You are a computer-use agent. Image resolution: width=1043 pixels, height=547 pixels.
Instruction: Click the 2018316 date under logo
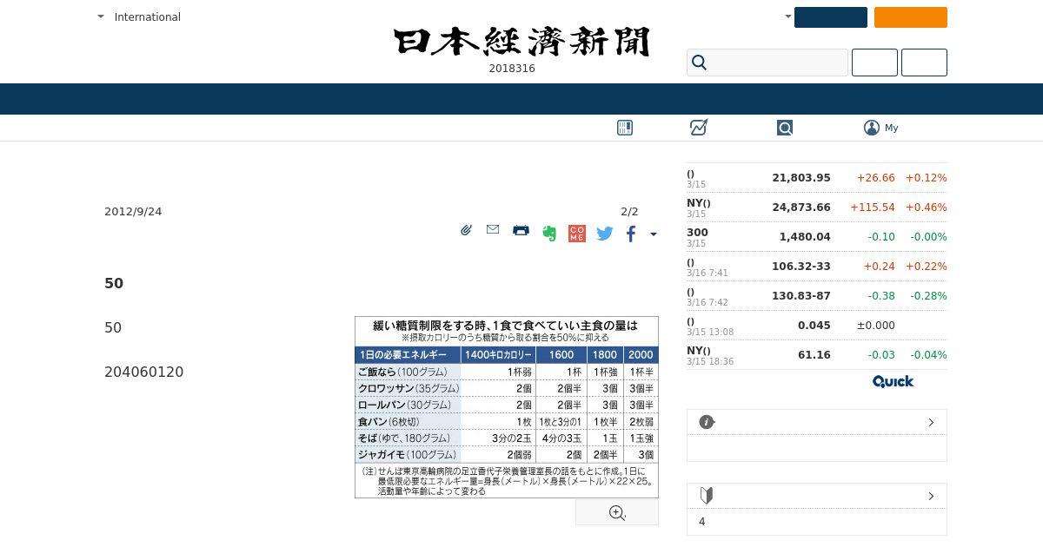click(512, 69)
